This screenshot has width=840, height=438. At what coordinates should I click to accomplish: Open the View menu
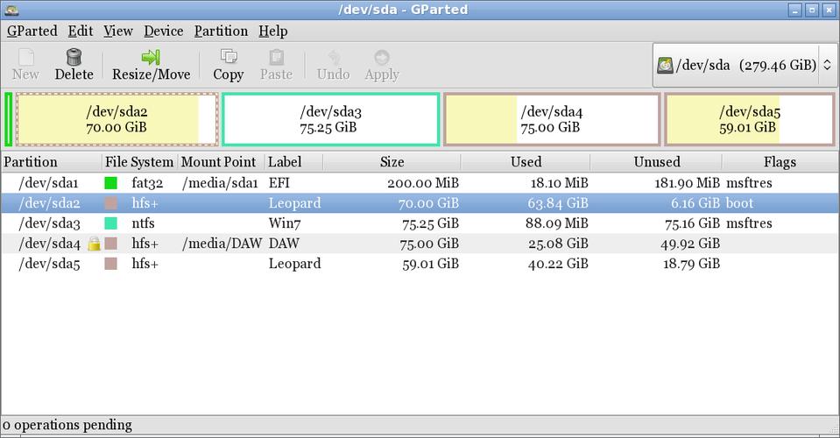click(117, 31)
